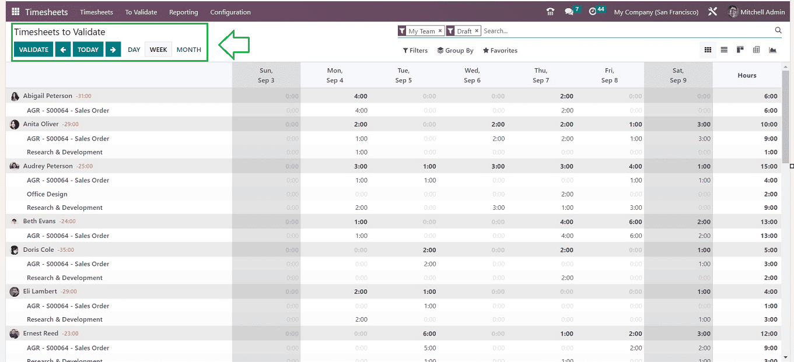Click the Sat, Sep 9 column header
Screen dimensions: 794x362
pos(678,75)
